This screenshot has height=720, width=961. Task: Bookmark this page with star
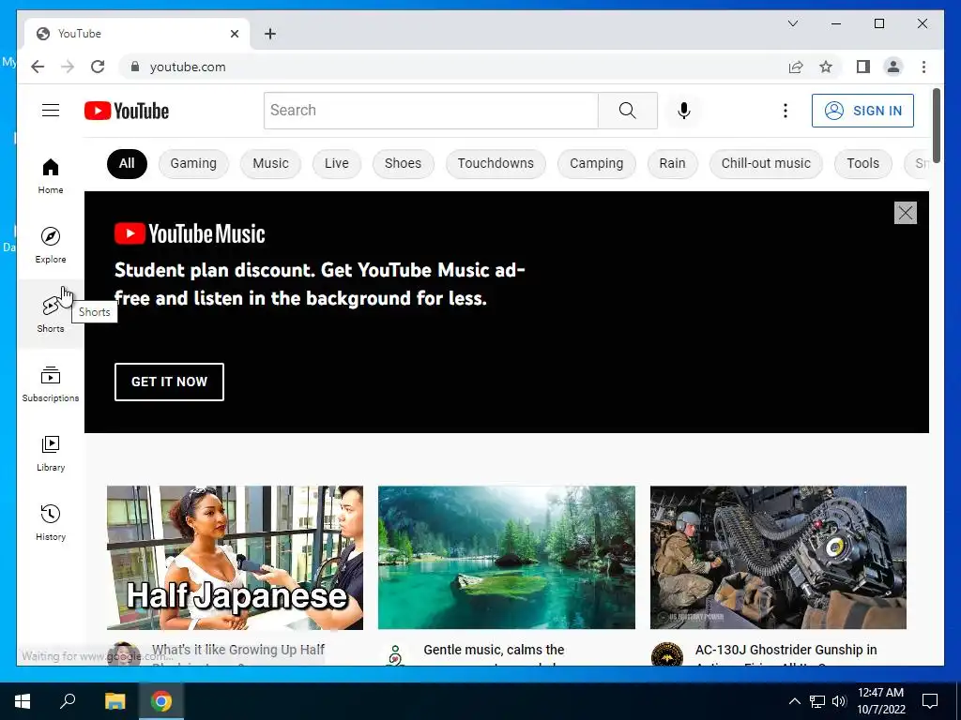tap(826, 67)
